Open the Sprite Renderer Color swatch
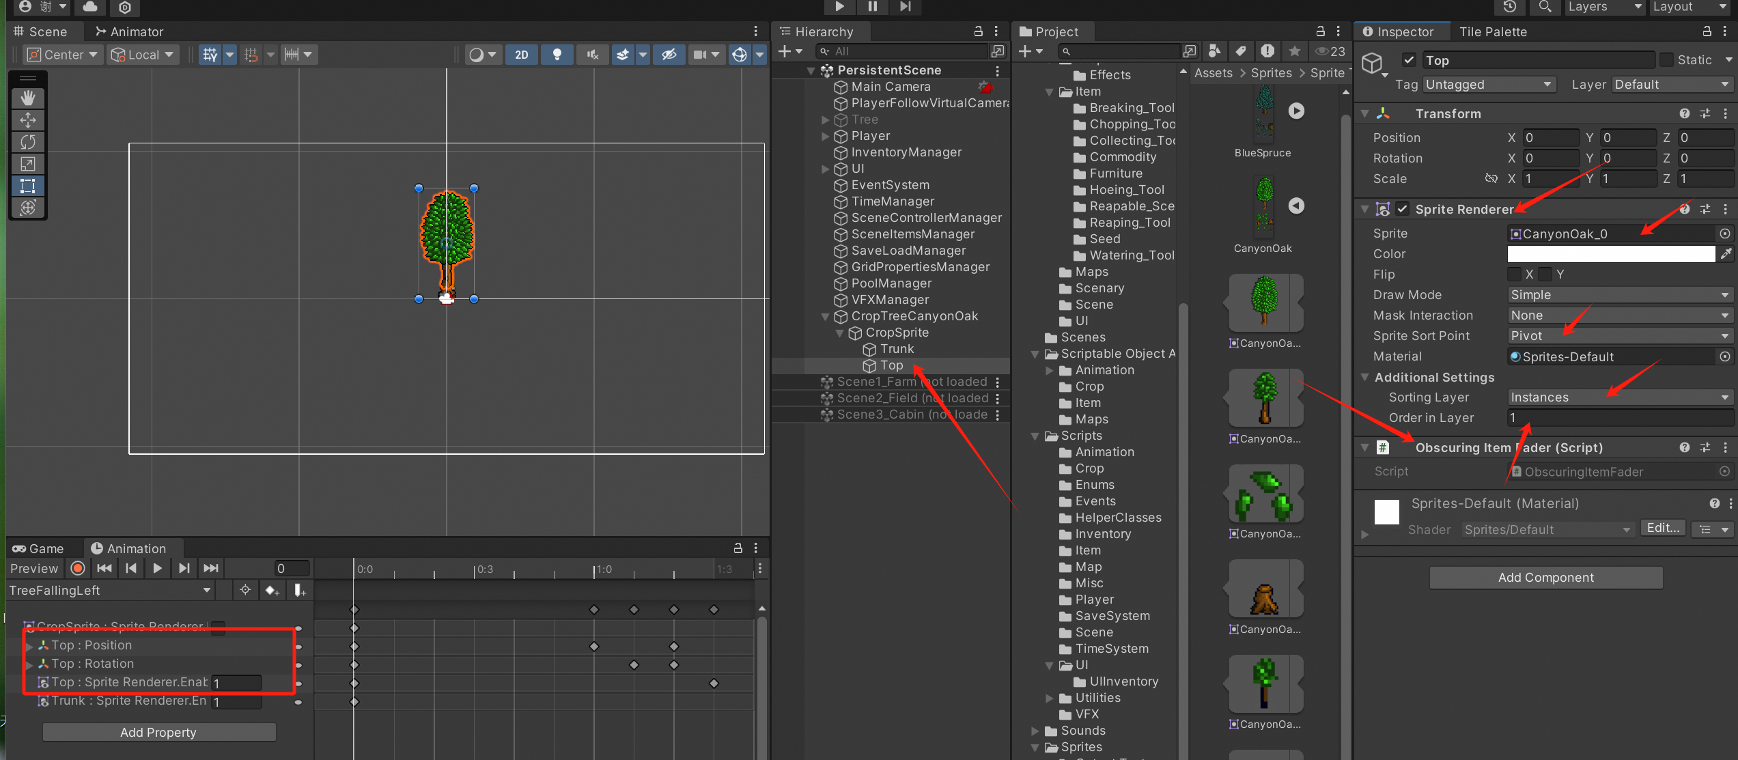The image size is (1738, 760). tap(1610, 254)
